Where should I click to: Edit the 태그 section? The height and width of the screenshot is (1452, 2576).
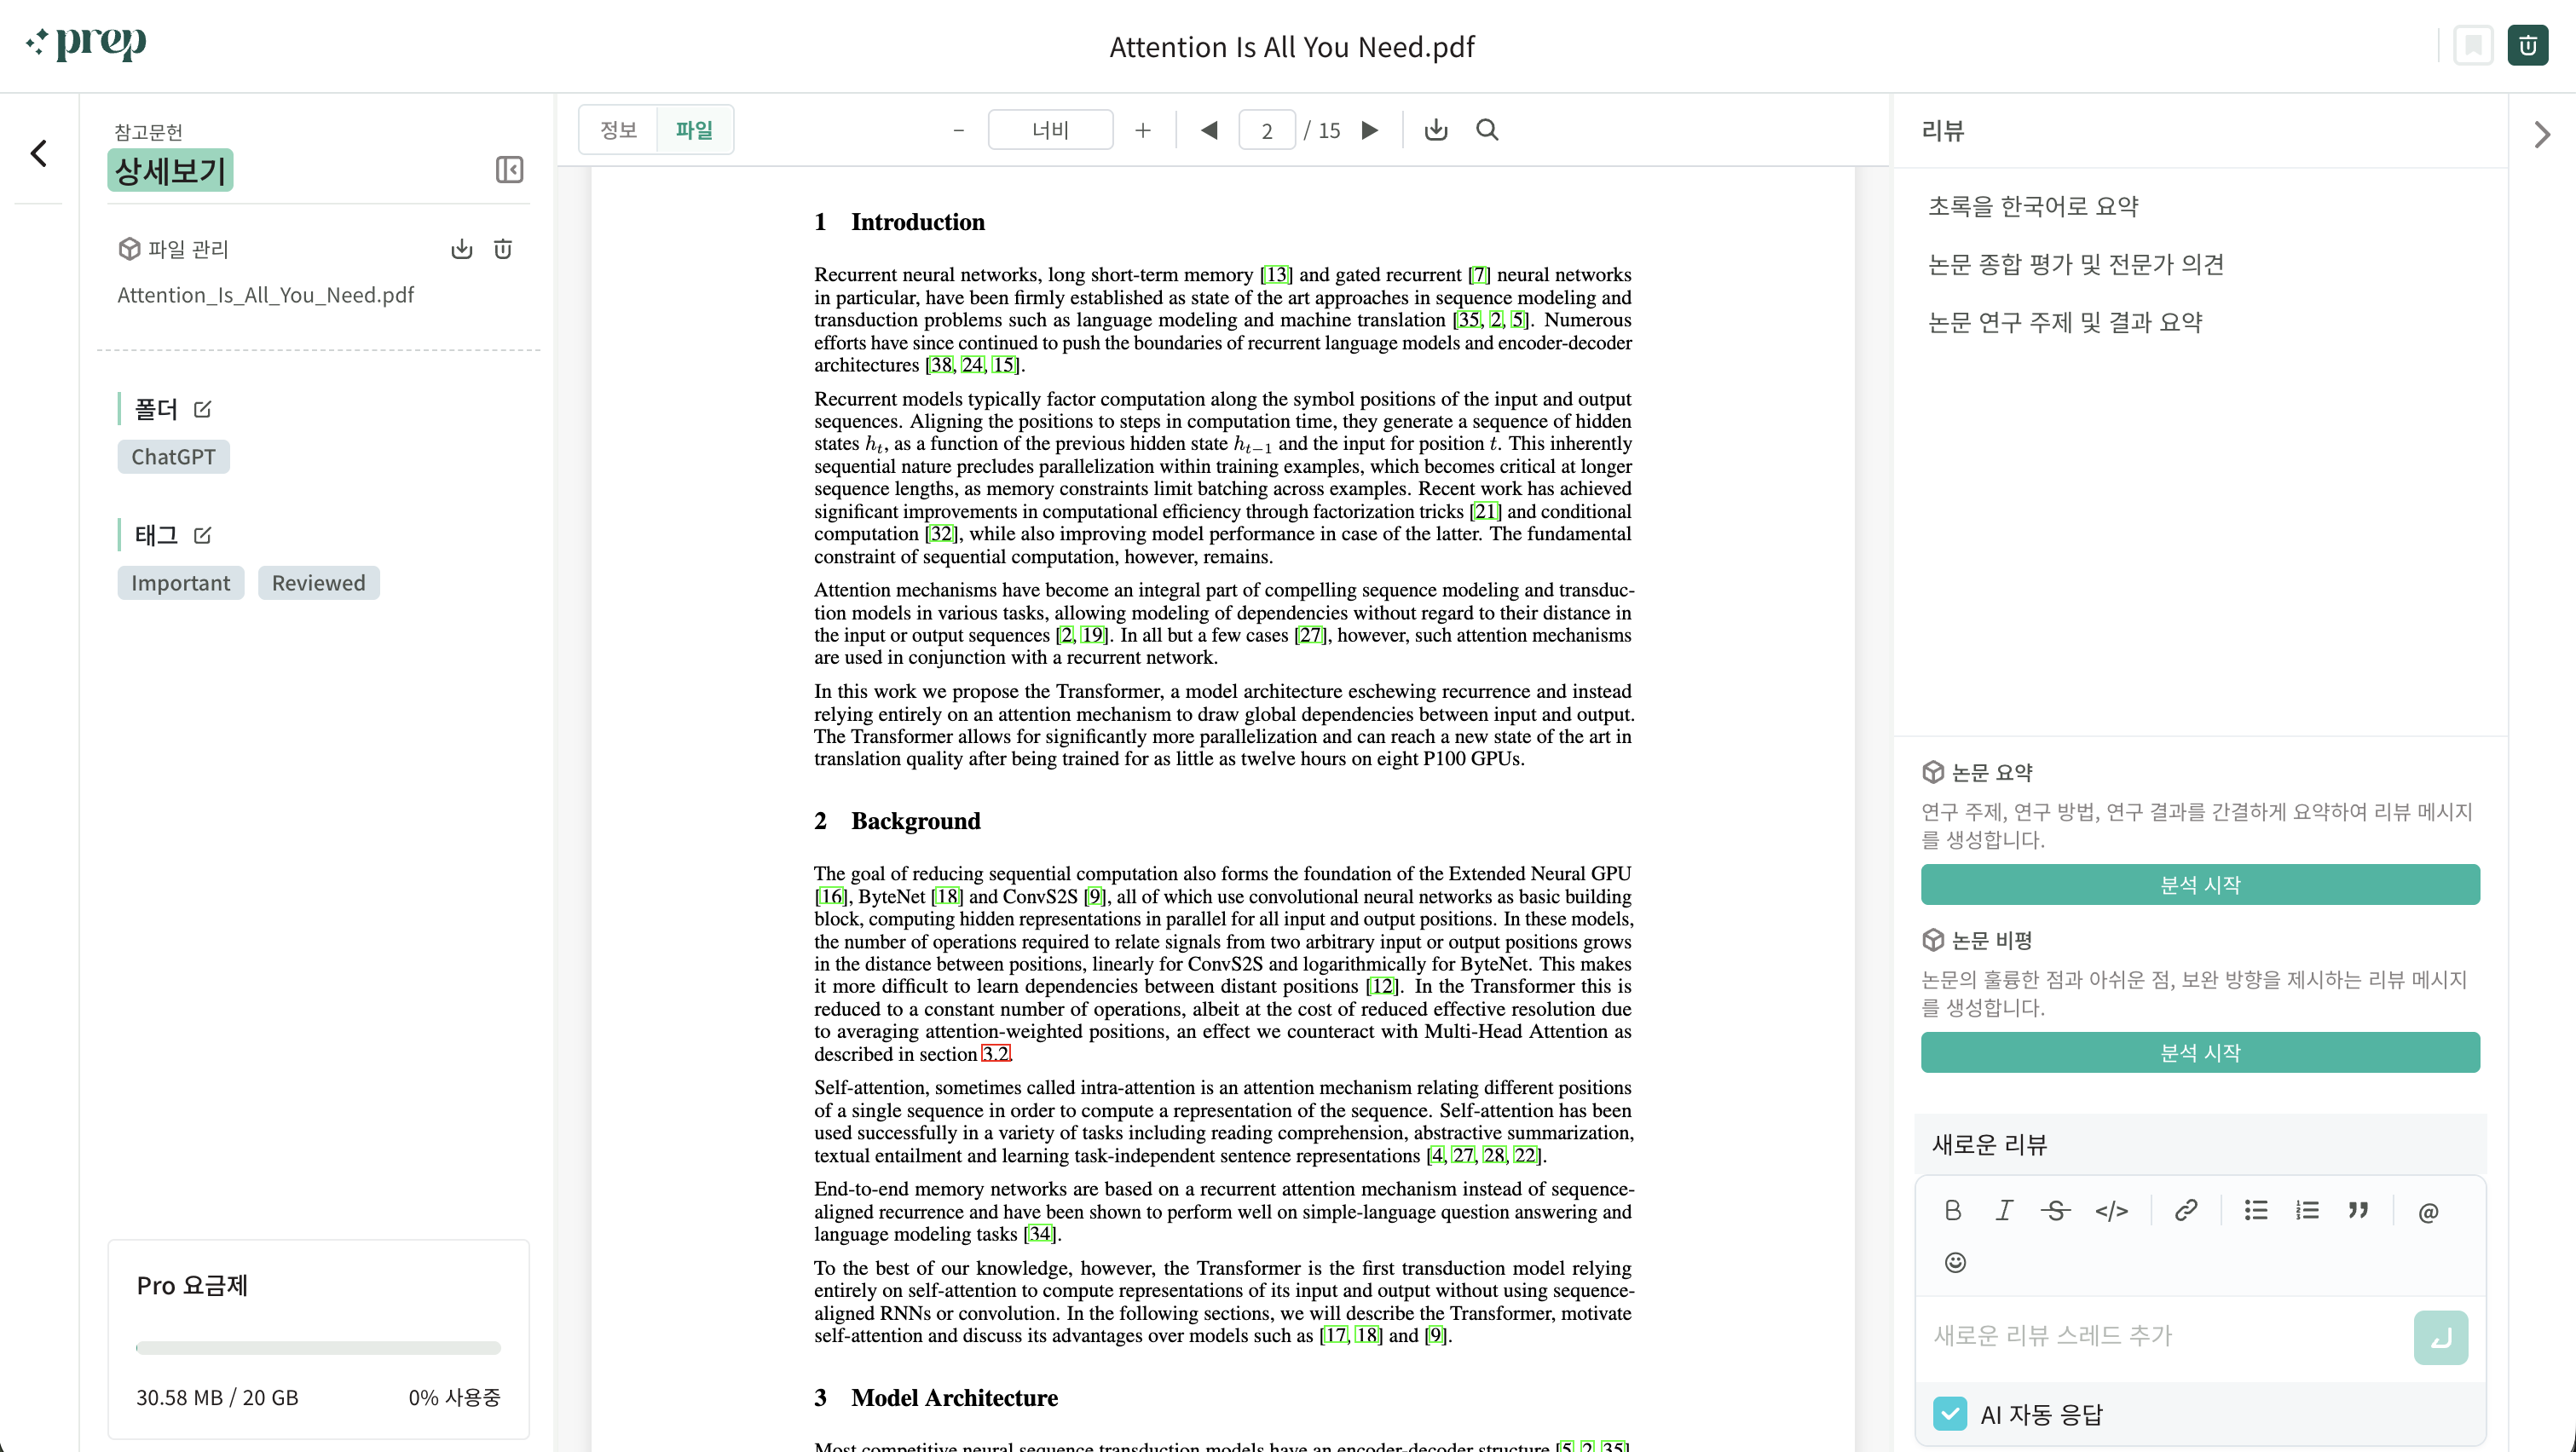[x=202, y=534]
